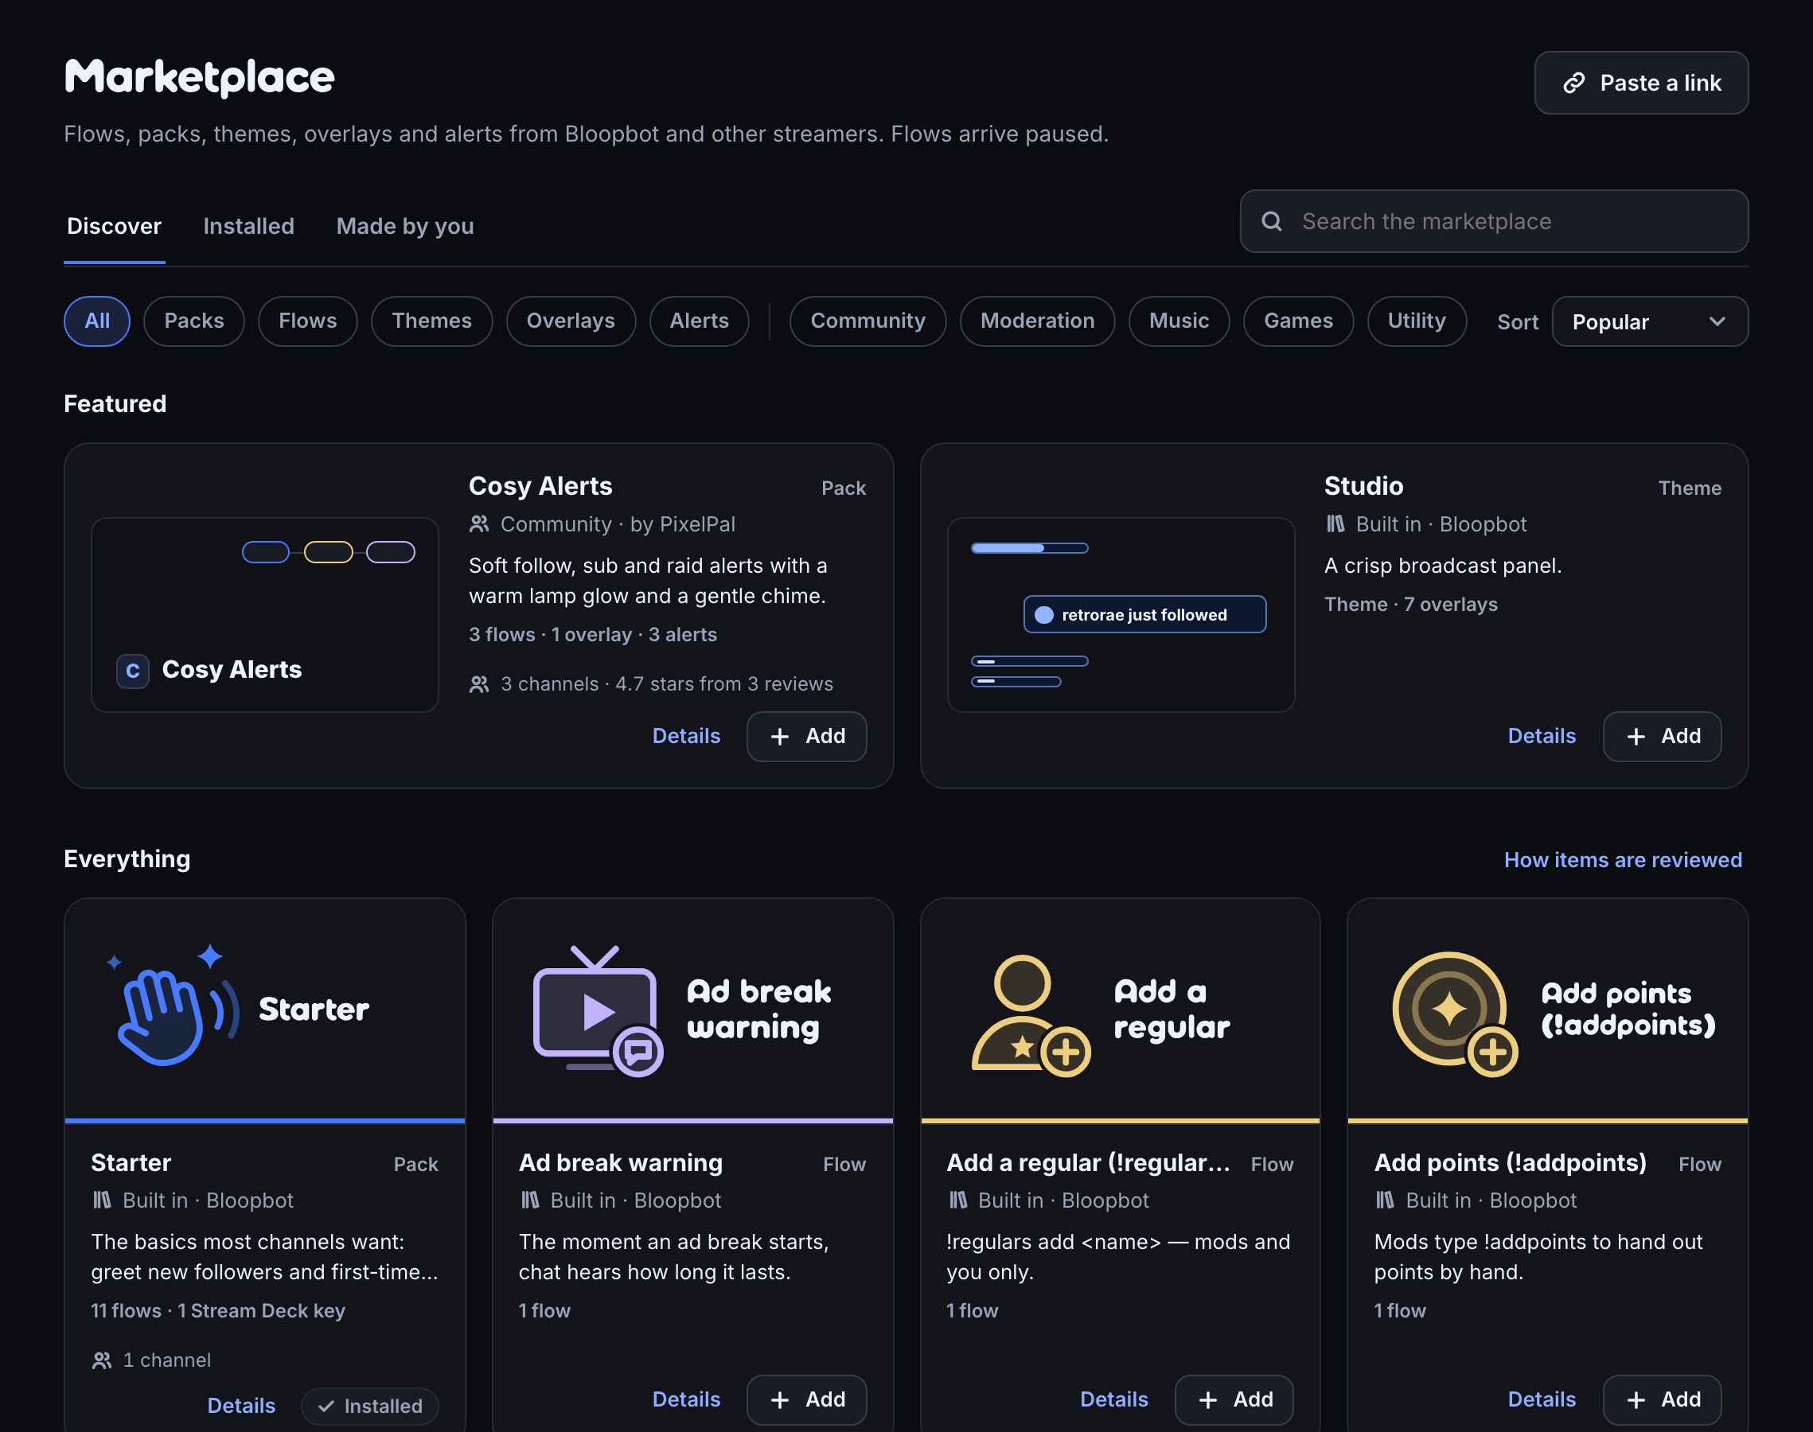Click the Add a regular person icon
This screenshot has width=1813, height=1432.
pos(1031,1015)
